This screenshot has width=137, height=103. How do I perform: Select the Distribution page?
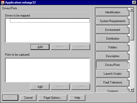[112, 39]
